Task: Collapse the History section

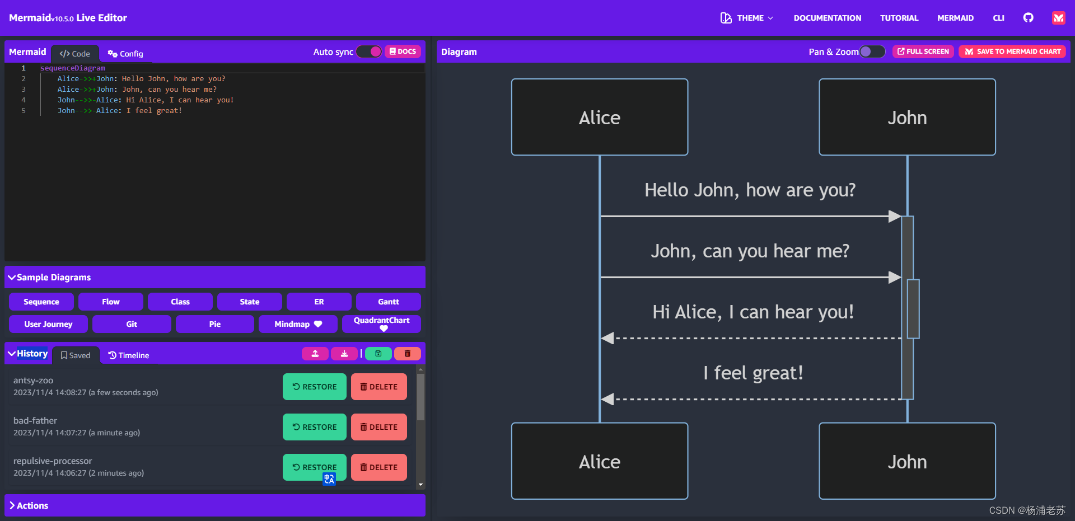Action: click(28, 354)
